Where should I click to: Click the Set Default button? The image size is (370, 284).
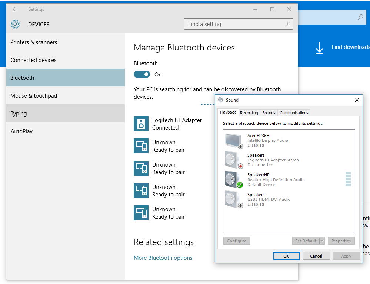tap(306, 241)
